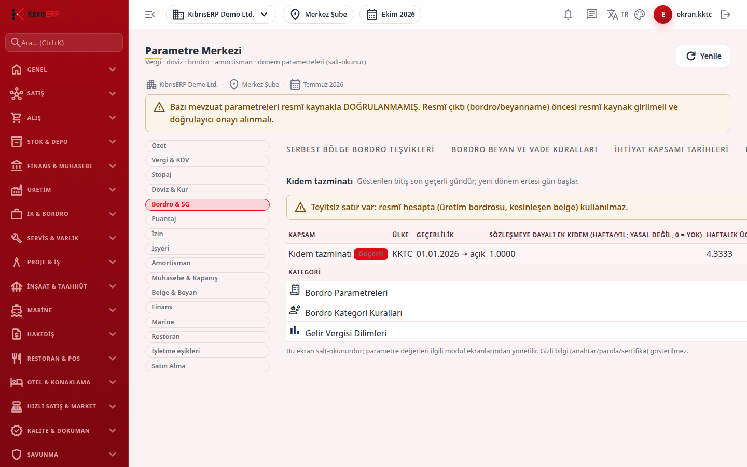
Task: Expand the İK & BORDRO sidebar section
Action: tap(64, 214)
